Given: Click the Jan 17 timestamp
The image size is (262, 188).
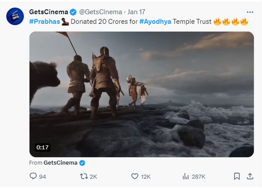Looking at the screenshot, I should pos(136,12).
